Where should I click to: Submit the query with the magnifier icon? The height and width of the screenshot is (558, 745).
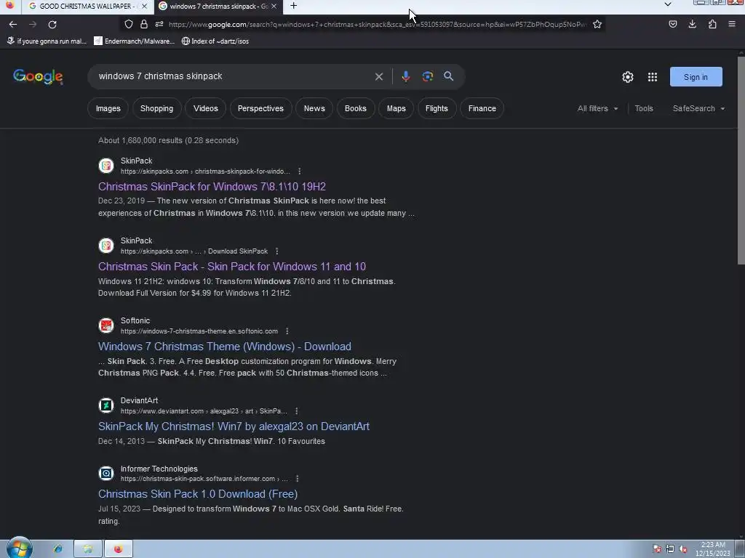click(x=448, y=76)
